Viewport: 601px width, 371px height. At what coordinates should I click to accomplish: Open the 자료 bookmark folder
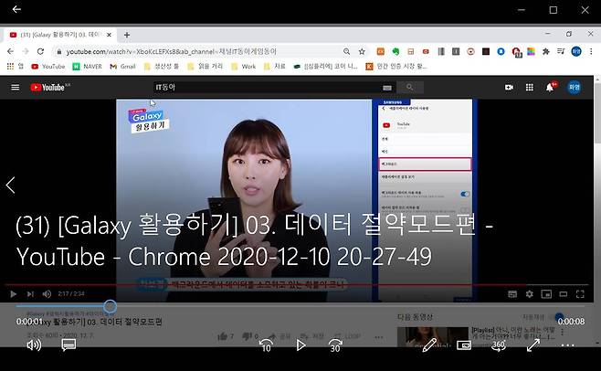(x=274, y=67)
